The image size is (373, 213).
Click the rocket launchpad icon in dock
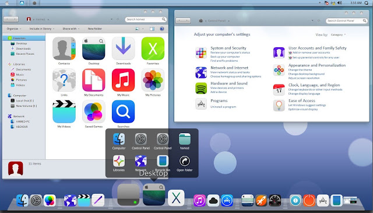tap(261, 200)
